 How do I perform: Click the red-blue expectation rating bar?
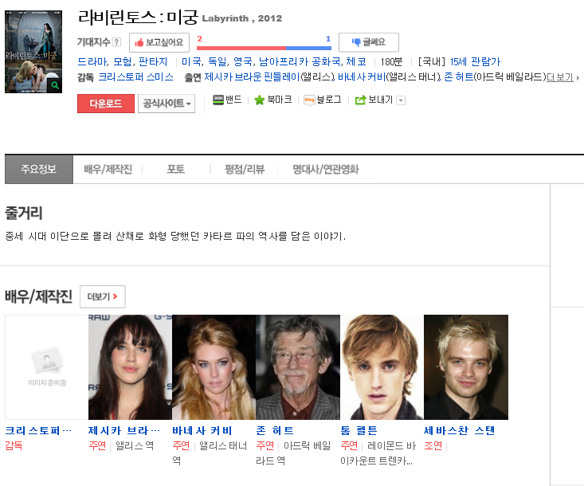264,48
